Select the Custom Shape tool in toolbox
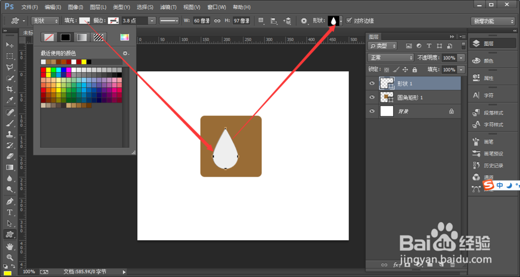Viewport: 520px width, 277px height. point(9,234)
